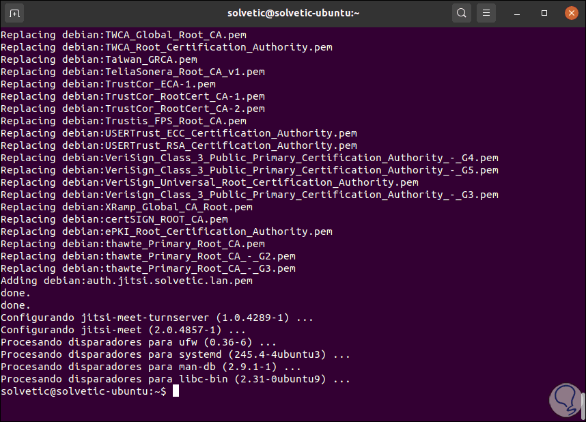The width and height of the screenshot is (586, 422).
Task: Minimize the terminal window
Action: [520, 13]
